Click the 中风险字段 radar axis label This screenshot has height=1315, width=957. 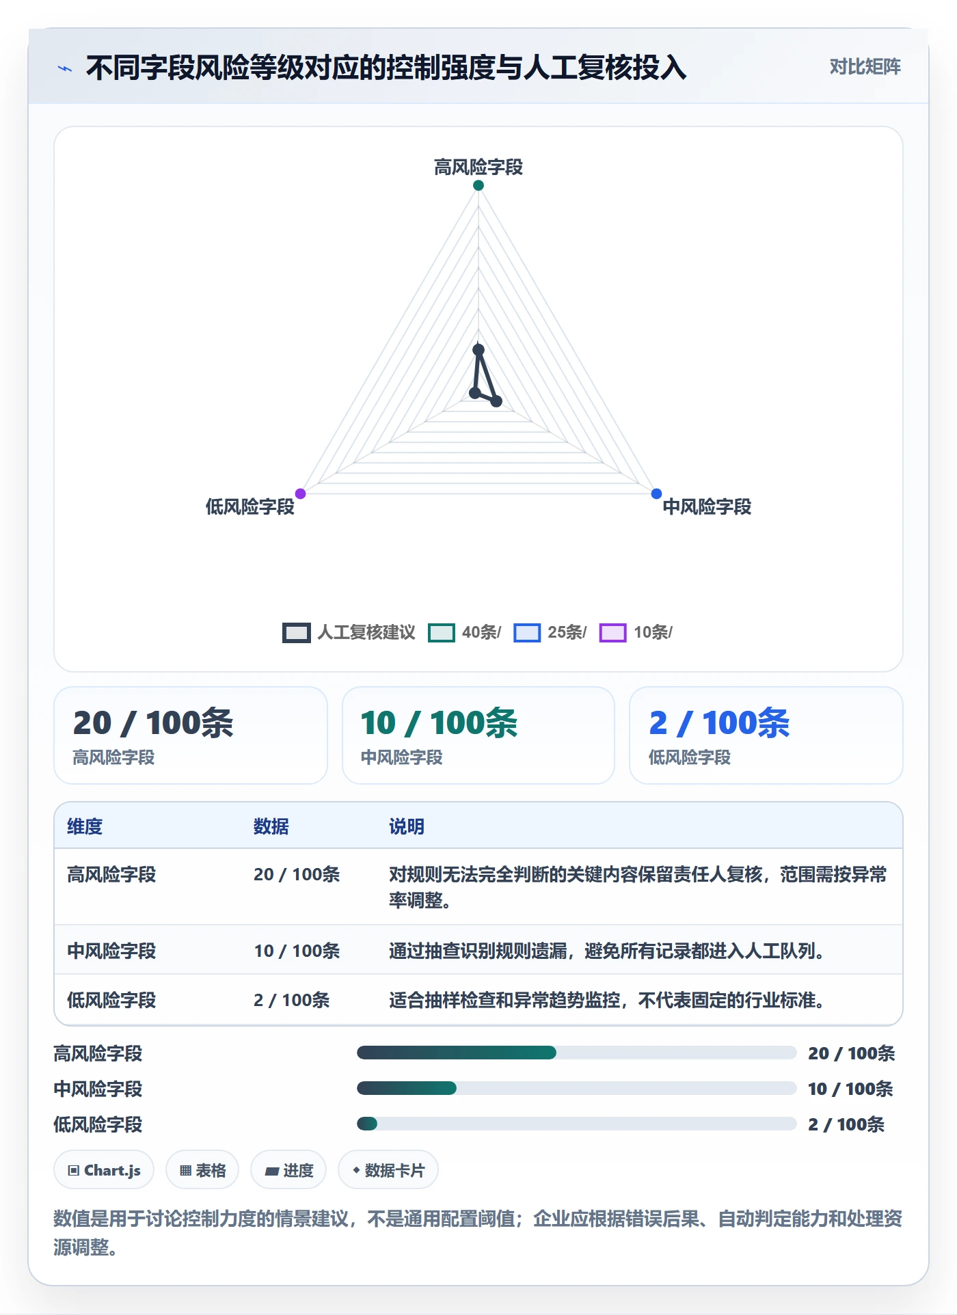(x=707, y=506)
